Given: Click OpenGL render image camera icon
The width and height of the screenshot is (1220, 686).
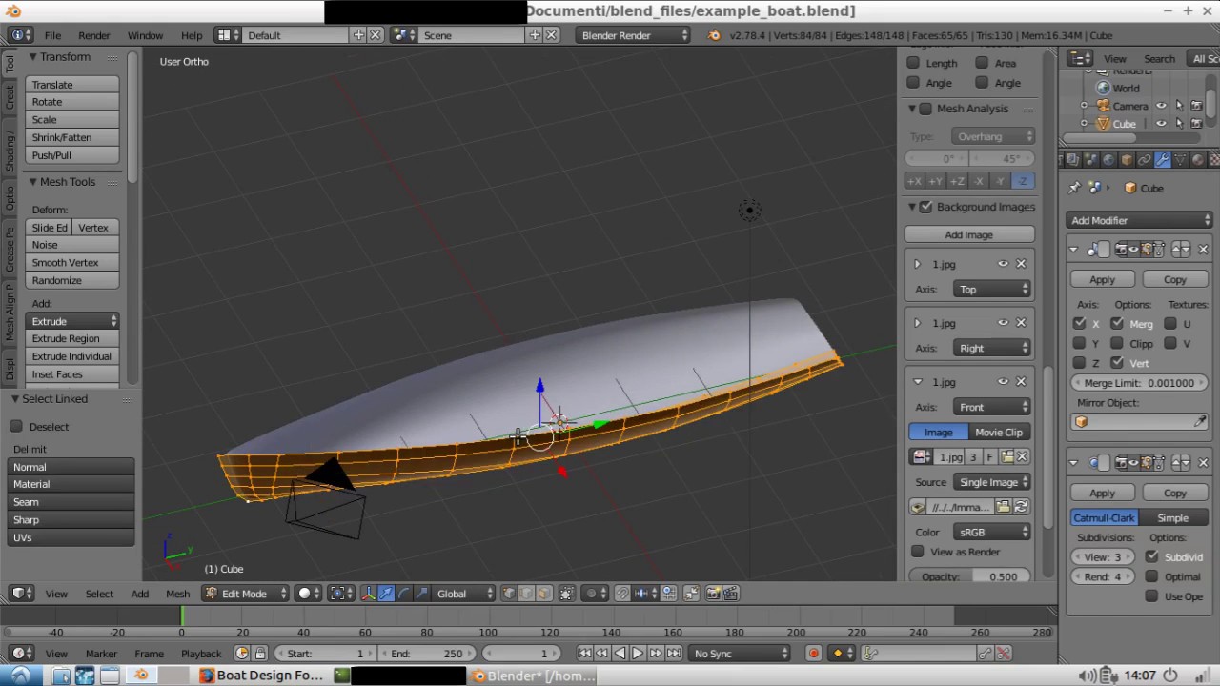Looking at the screenshot, I should tap(713, 593).
